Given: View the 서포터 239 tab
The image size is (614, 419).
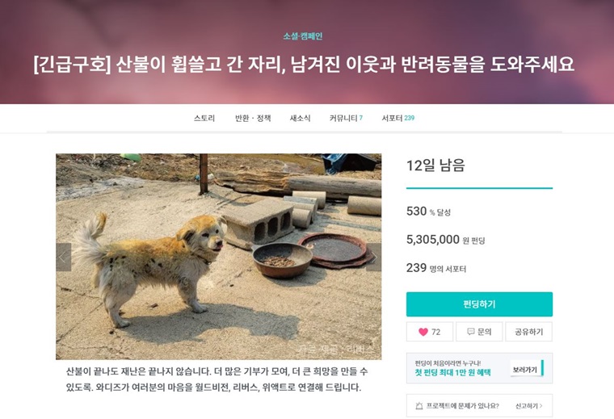Looking at the screenshot, I should click(x=397, y=118).
